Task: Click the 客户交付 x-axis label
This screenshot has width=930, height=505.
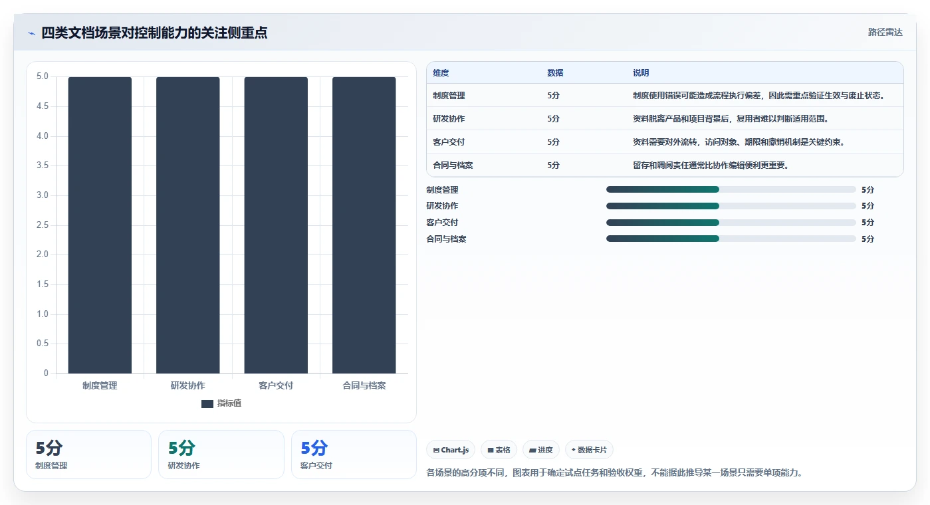Action: click(x=276, y=385)
